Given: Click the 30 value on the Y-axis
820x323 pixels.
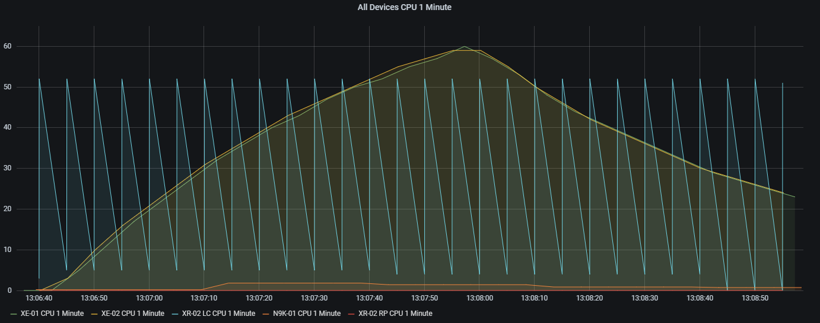Looking at the screenshot, I should click(8, 168).
